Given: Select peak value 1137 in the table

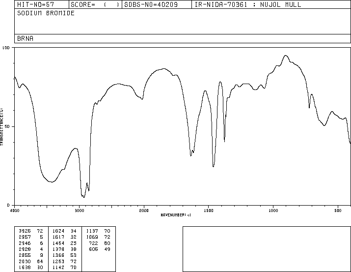Looking at the screenshot, I should pos(92,231).
